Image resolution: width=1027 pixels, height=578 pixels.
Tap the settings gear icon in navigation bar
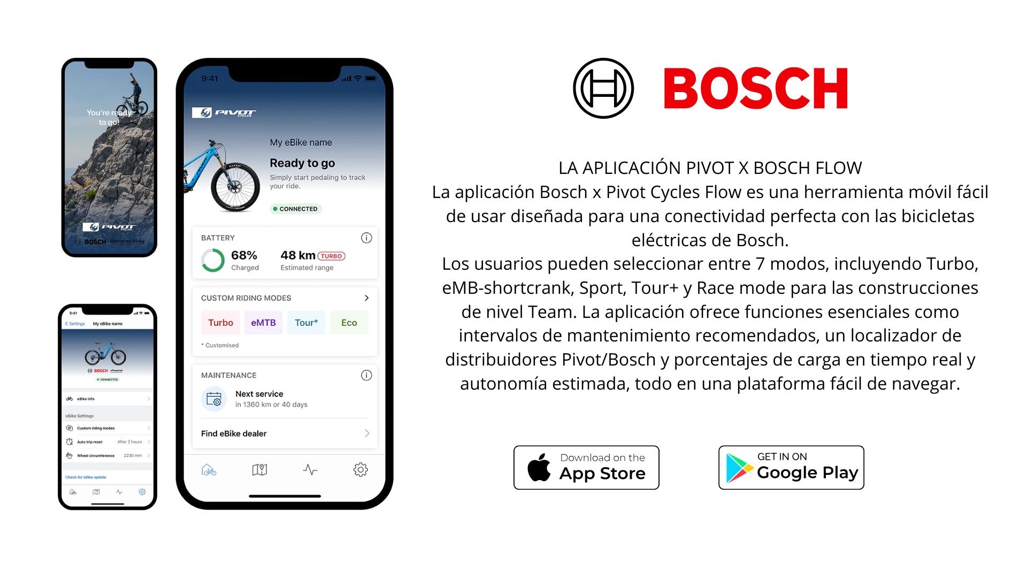pos(360,469)
